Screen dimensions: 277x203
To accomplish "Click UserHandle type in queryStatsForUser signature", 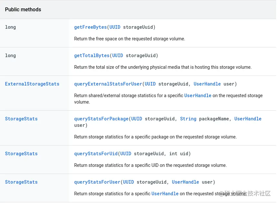I will [x=186, y=182].
